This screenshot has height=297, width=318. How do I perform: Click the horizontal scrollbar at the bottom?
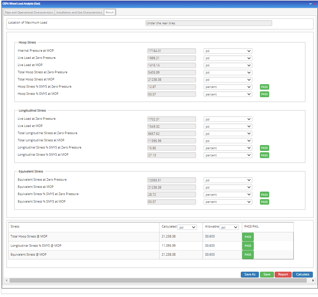tap(159, 280)
